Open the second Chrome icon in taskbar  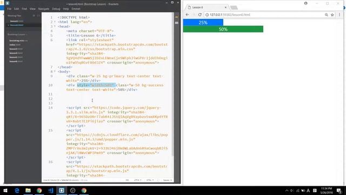tap(84, 190)
